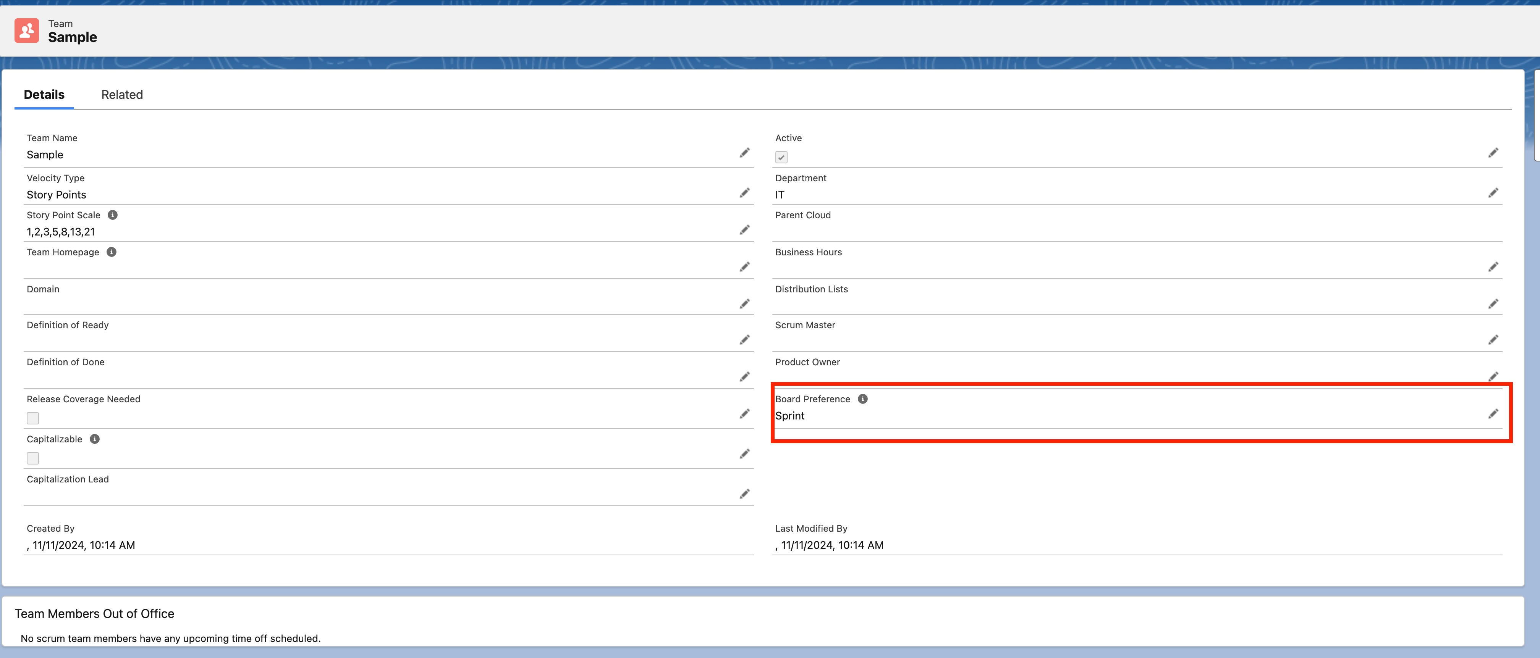Edit the Team Name field pencil
The height and width of the screenshot is (658, 1540).
[744, 153]
